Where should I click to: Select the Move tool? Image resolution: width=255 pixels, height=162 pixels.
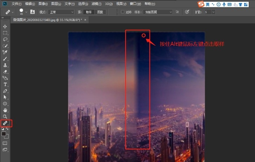pos(5,27)
